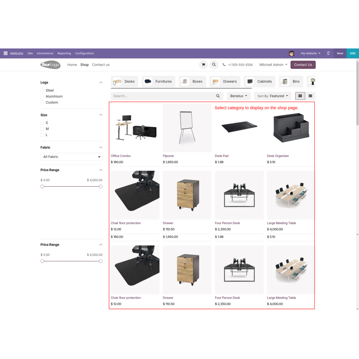
Task: Open the Benelux pricelist dropdown
Action: pyautogui.click(x=239, y=96)
